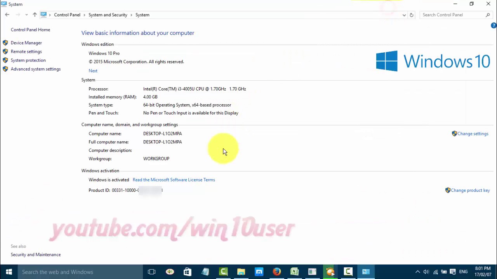497x279 pixels.
Task: Click the Next link under Windows edition
Action: pos(93,71)
